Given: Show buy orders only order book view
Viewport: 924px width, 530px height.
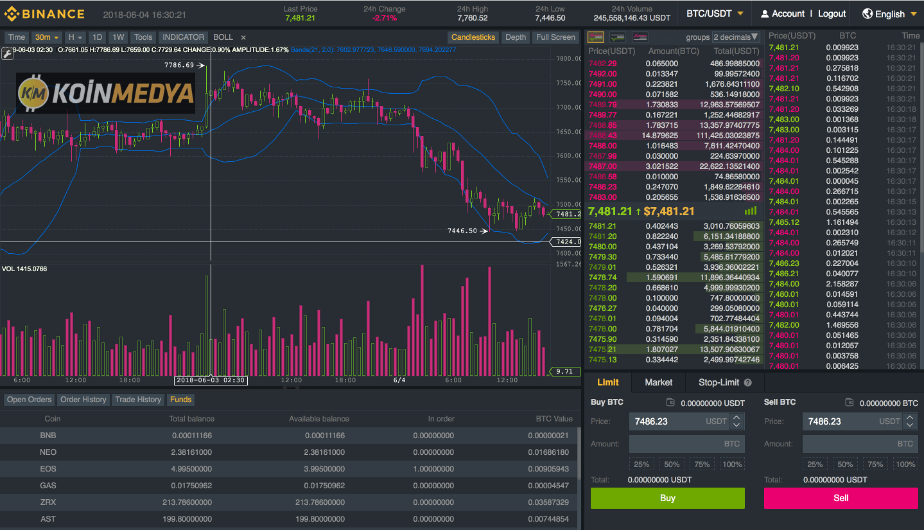Looking at the screenshot, I should [618, 37].
